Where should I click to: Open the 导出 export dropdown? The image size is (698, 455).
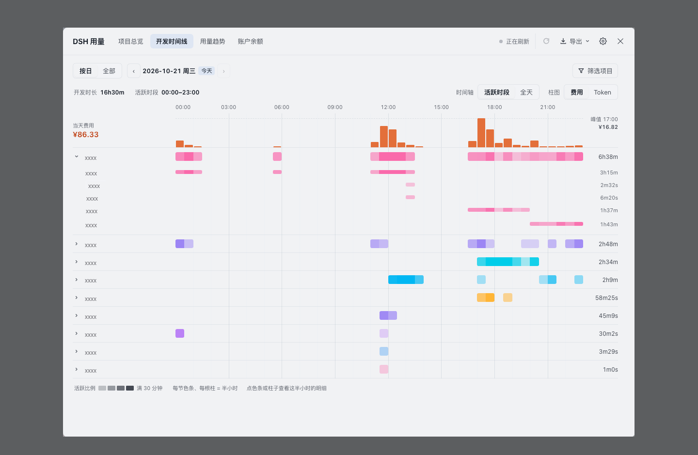pos(575,41)
